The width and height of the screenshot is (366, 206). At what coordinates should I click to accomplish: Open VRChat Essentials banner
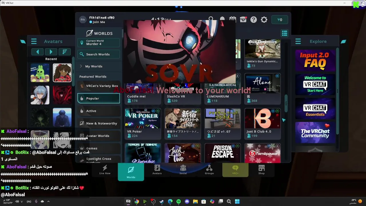[x=315, y=108]
